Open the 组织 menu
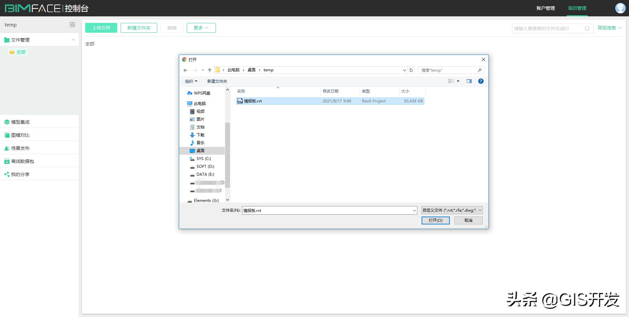629x317 pixels. coord(191,81)
